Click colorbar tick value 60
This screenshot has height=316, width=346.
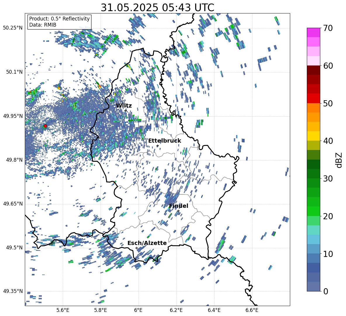tap(328, 66)
